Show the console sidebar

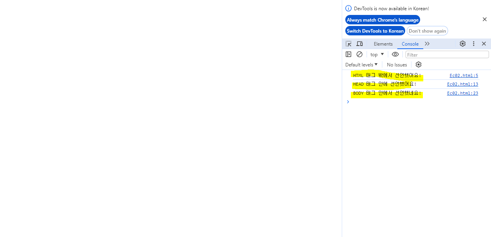(348, 54)
